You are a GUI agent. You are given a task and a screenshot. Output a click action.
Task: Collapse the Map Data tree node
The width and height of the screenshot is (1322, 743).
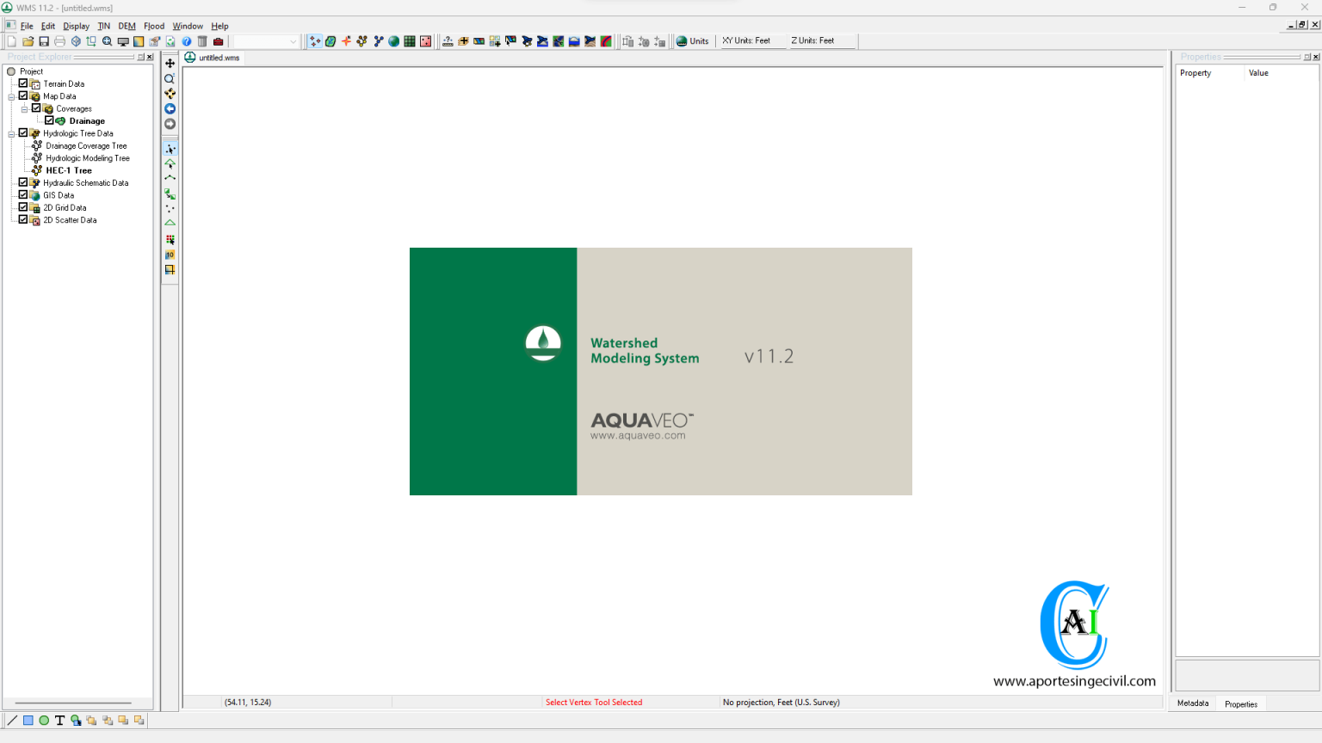[11, 96]
